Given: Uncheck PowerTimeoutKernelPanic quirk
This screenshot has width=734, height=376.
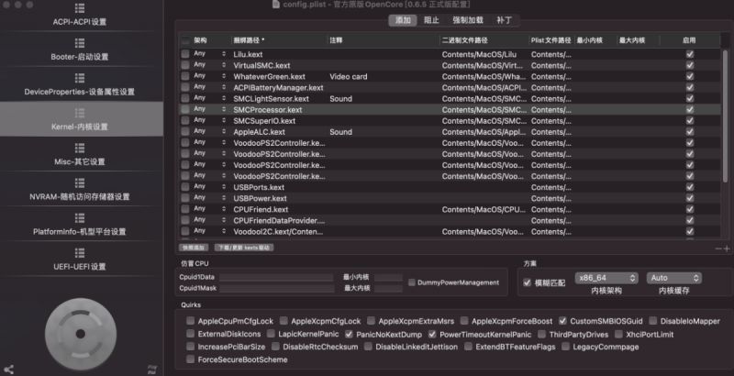Looking at the screenshot, I should pyautogui.click(x=432, y=334).
